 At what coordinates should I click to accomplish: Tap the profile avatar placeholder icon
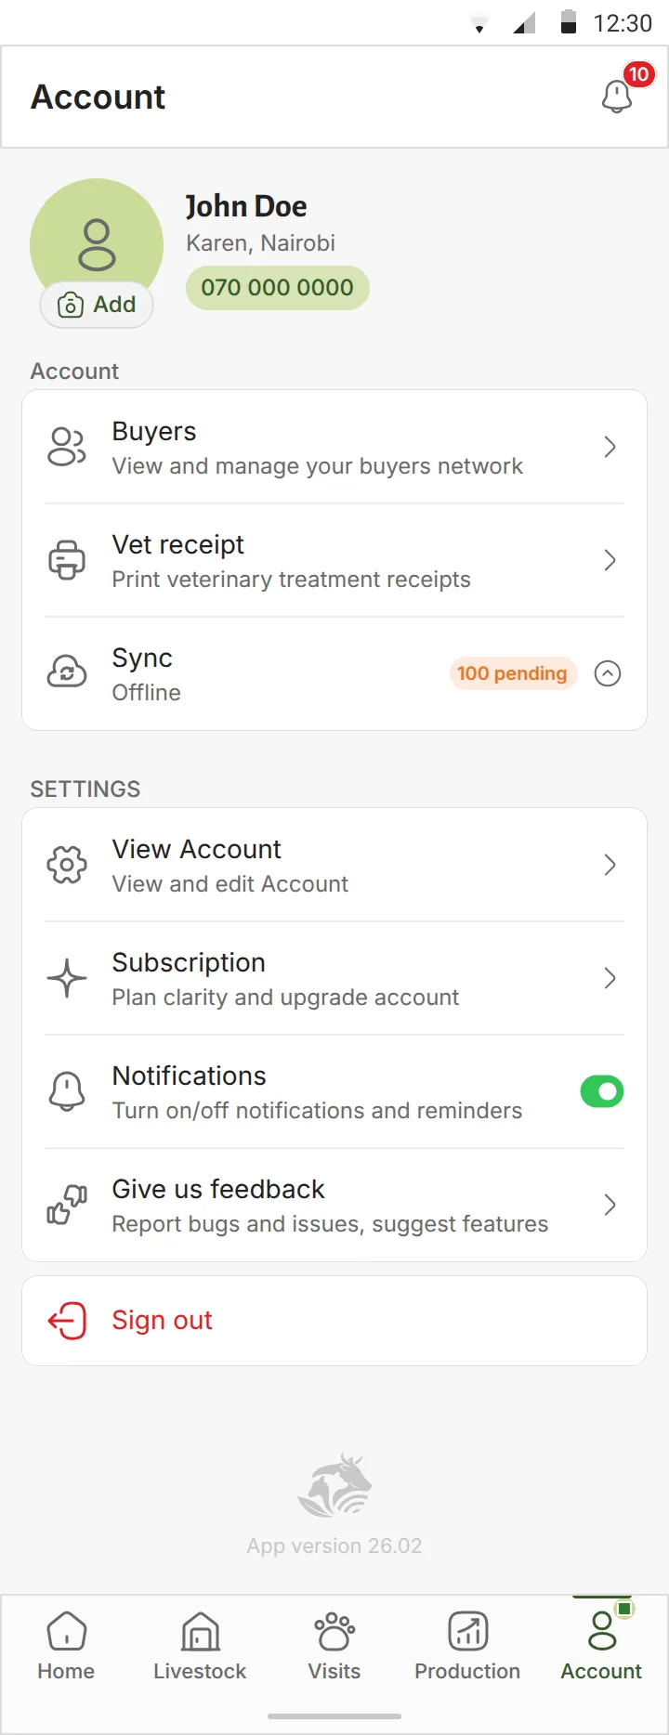(x=97, y=245)
